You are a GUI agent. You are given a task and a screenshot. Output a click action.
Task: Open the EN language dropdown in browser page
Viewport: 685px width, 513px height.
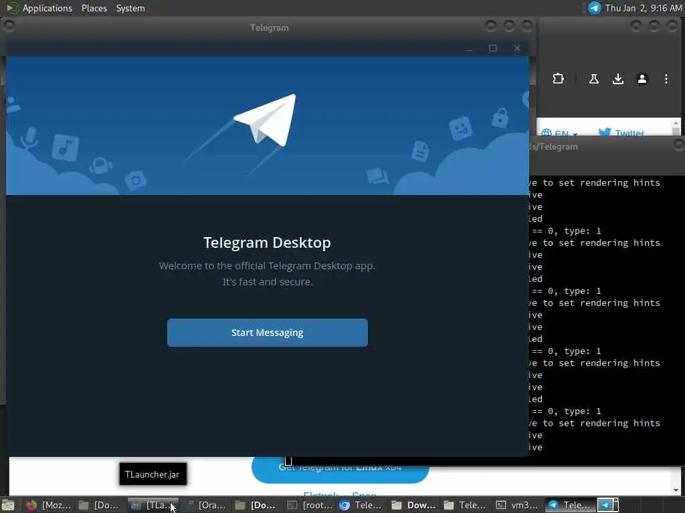[559, 133]
